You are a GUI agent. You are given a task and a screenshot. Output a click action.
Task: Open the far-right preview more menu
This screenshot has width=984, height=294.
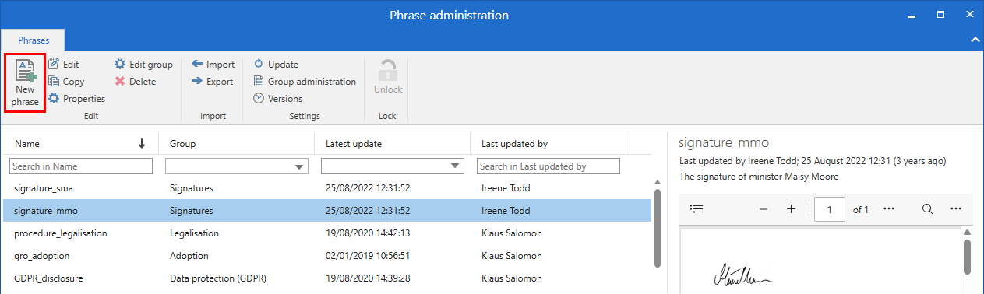tap(956, 209)
